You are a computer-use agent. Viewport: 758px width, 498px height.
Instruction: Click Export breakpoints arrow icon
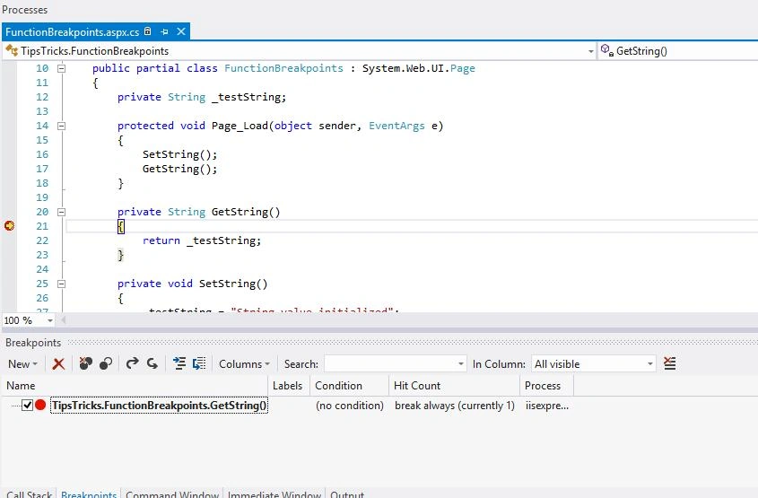coord(132,363)
